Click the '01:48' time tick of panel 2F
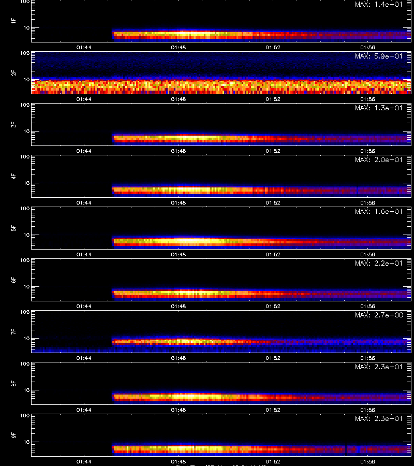This screenshot has height=466, width=414. pyautogui.click(x=178, y=99)
